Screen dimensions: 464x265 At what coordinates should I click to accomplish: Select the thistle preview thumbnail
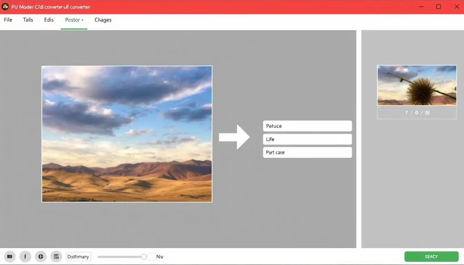[417, 86]
